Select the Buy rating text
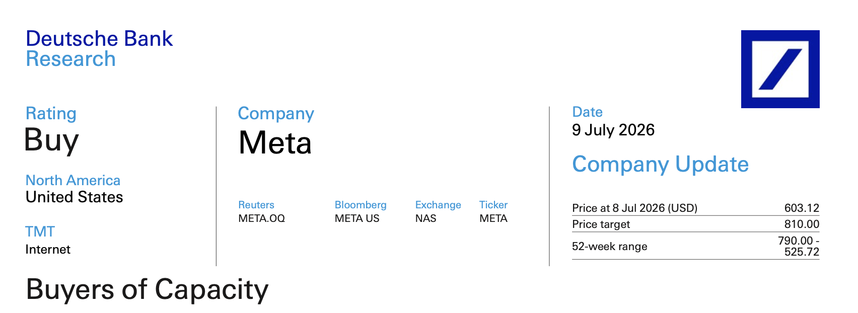The image size is (858, 313). pos(52,140)
